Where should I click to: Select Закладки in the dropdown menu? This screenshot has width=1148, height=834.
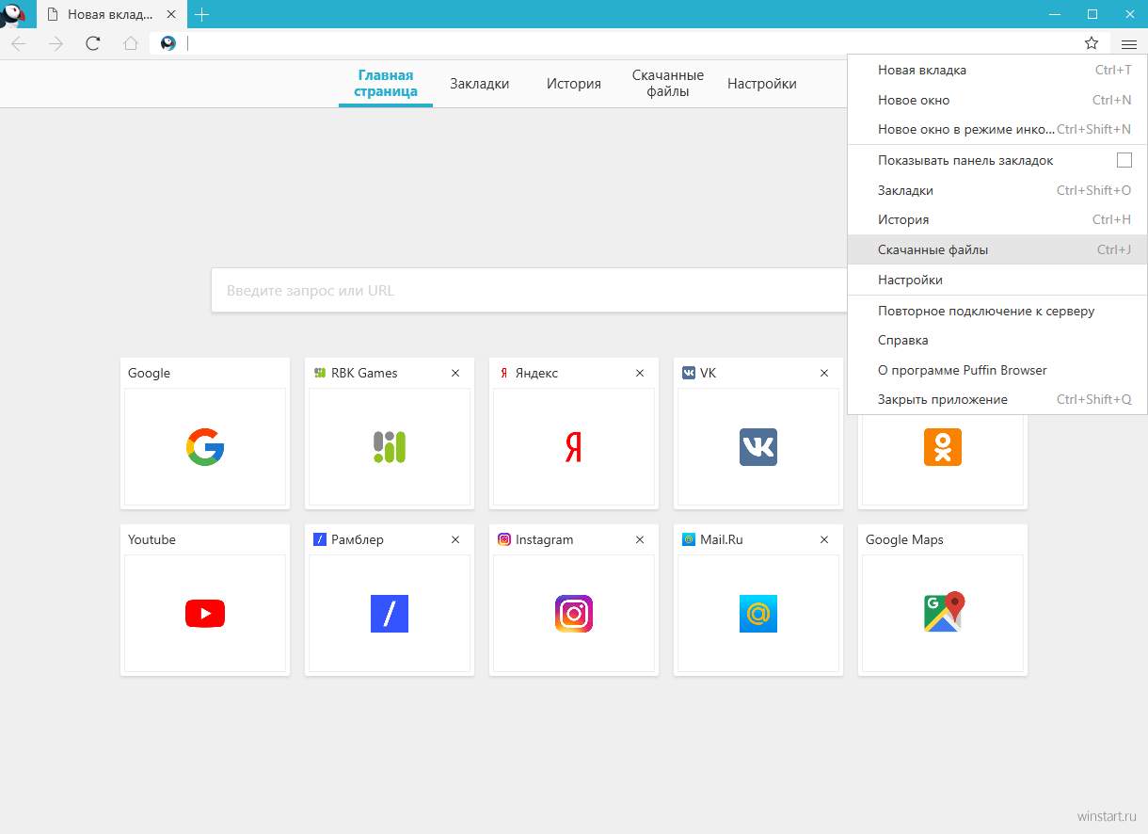tap(997, 190)
